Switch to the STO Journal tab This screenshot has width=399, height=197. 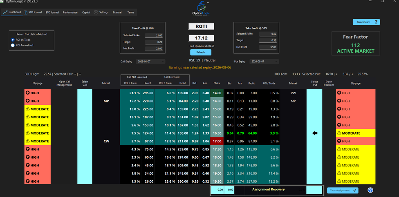(x=33, y=12)
